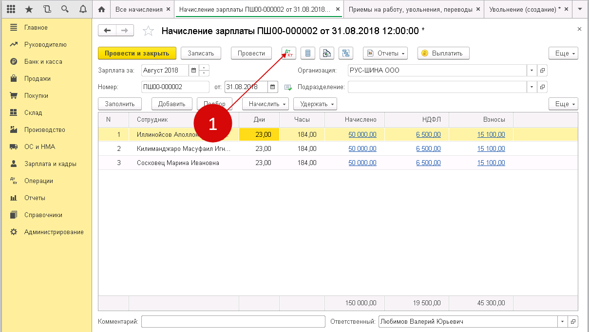Screen dimensions: 589x332
Task: Open Favorites star in top panel
Action: pos(29,9)
